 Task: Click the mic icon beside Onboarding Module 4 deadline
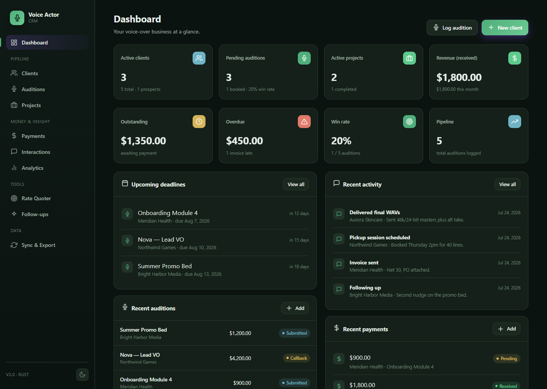[x=127, y=214]
